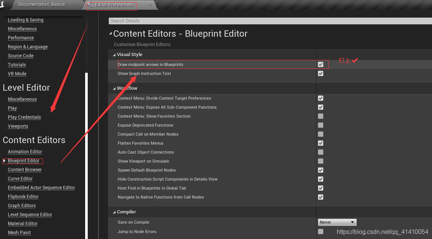Open Loading & Saving settings
This screenshot has width=432, height=239.
[25, 20]
